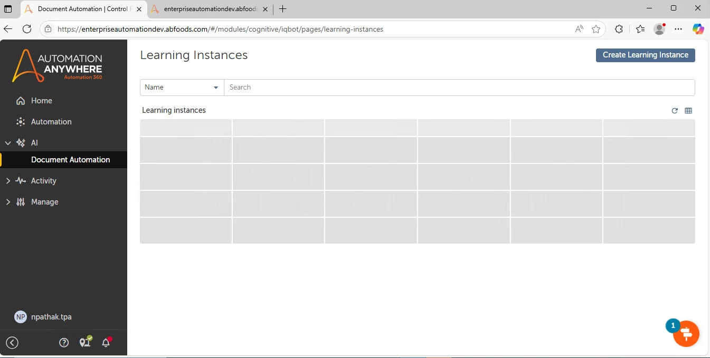Refresh the Learning instances table

675,111
